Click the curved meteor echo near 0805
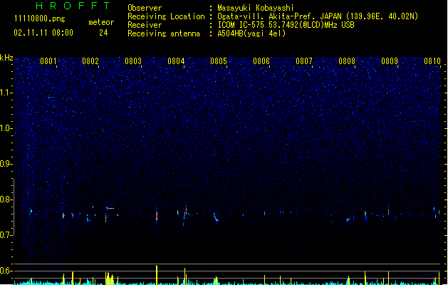This screenshot has height=285, width=448. click(x=216, y=217)
